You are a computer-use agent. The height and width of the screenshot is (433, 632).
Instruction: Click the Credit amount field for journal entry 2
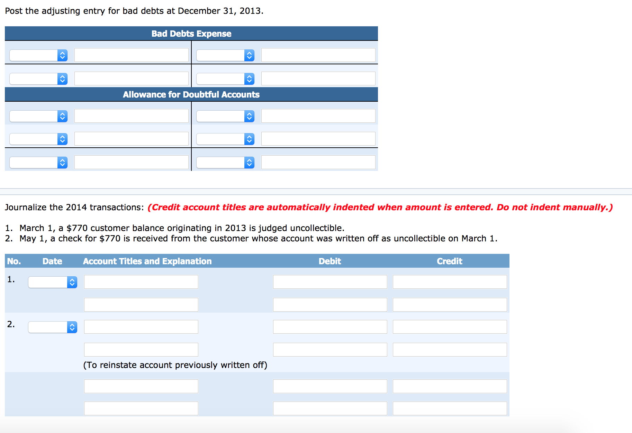pyautogui.click(x=449, y=326)
